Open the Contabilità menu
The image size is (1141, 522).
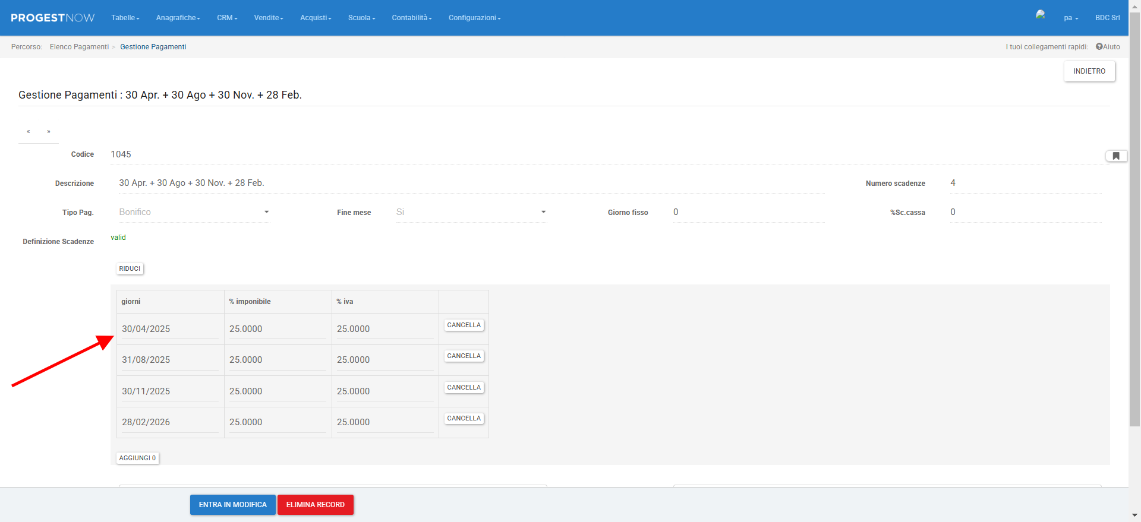pyautogui.click(x=412, y=18)
